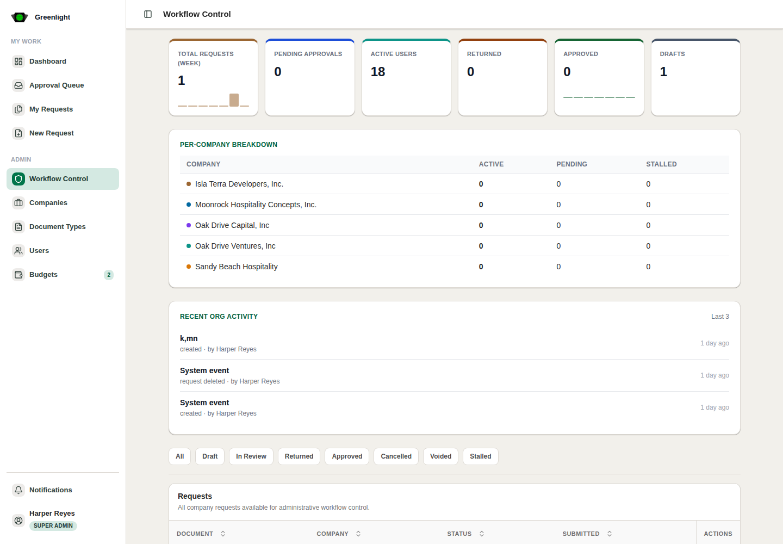Click the My Requests documents icon
The height and width of the screenshot is (544, 783).
[18, 109]
